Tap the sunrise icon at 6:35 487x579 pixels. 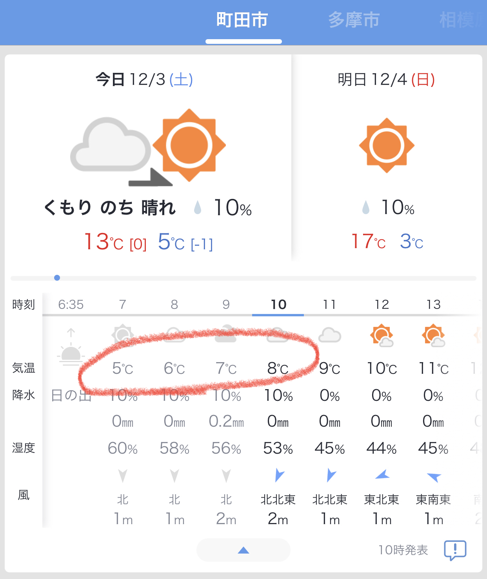(71, 347)
